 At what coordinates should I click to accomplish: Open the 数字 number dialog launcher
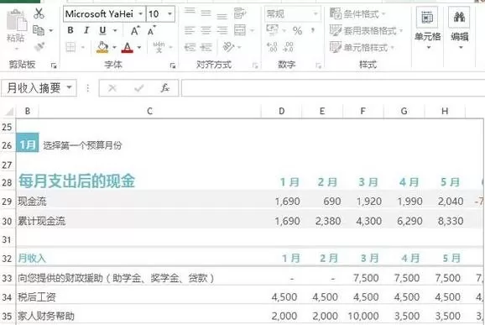click(318, 66)
